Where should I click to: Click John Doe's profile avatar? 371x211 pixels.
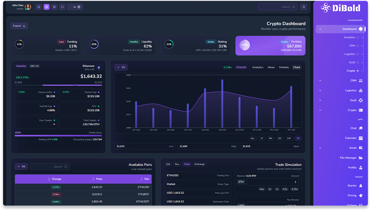point(28,7)
